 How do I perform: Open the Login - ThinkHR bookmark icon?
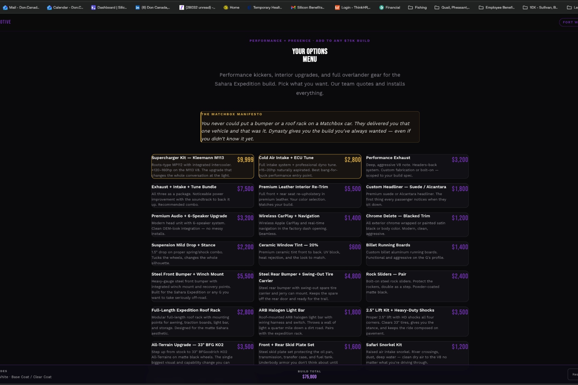(337, 7)
